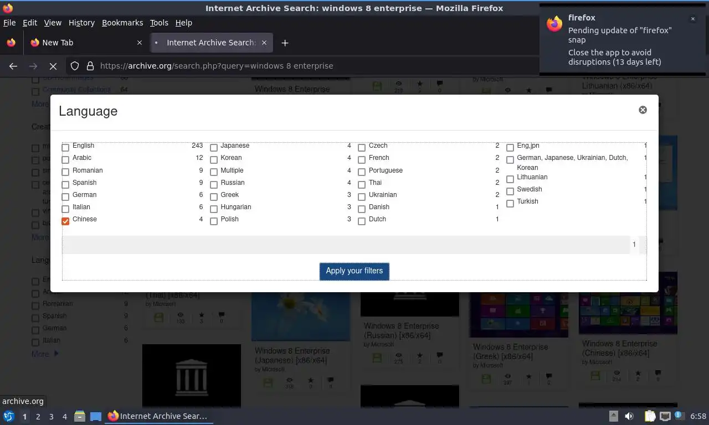The image size is (709, 425).
Task: Check the Danish checkbox
Action: point(362,209)
